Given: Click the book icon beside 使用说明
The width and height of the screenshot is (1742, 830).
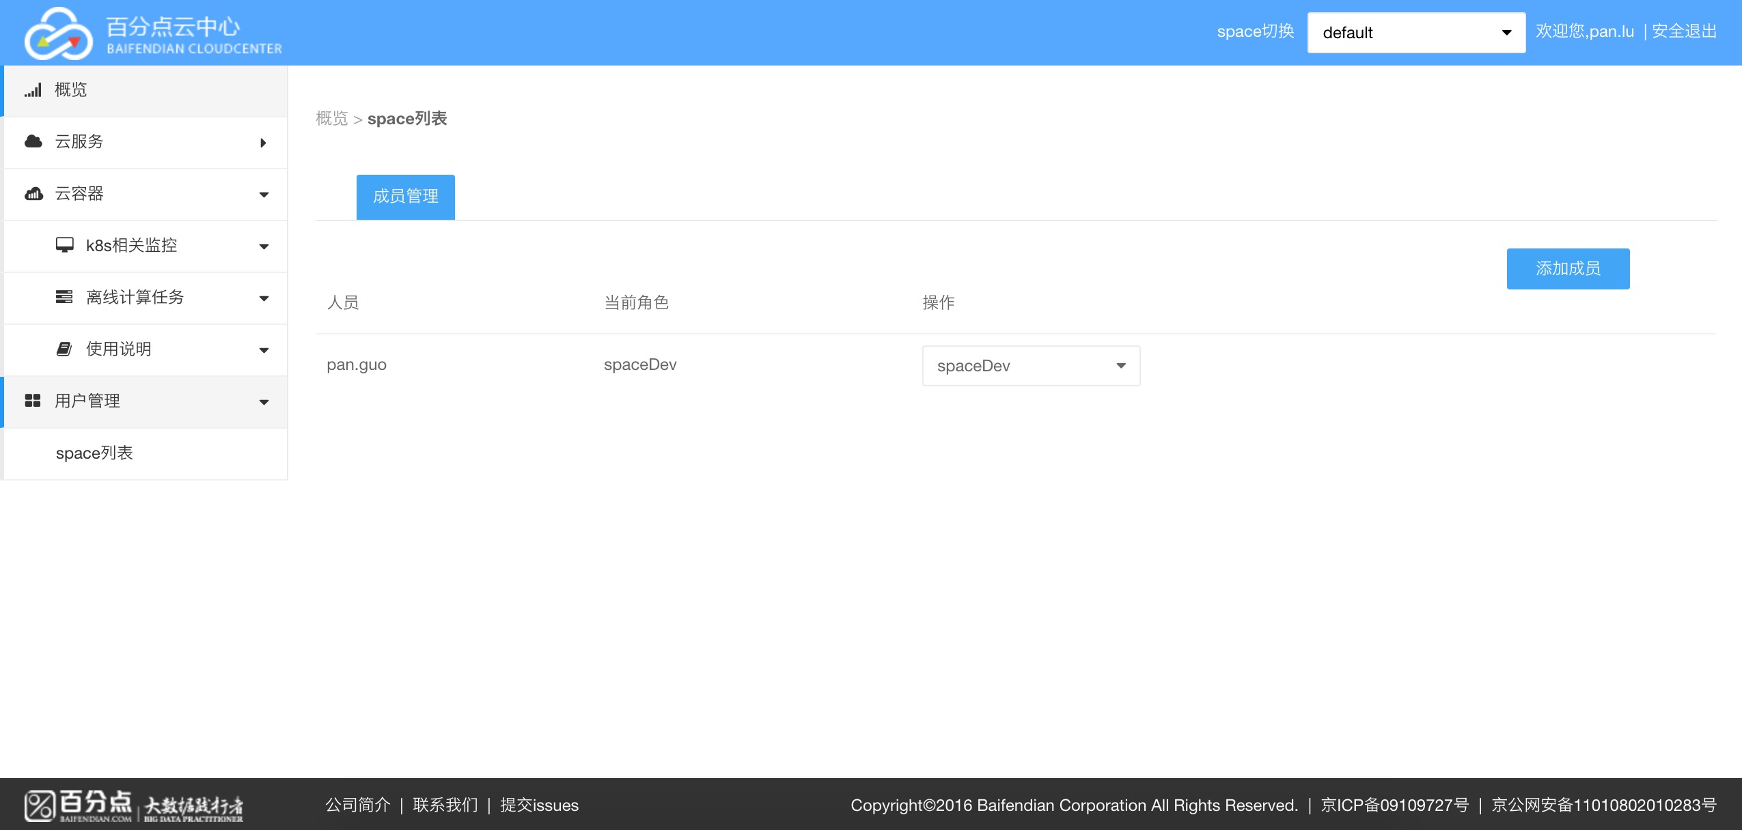Looking at the screenshot, I should [x=64, y=349].
